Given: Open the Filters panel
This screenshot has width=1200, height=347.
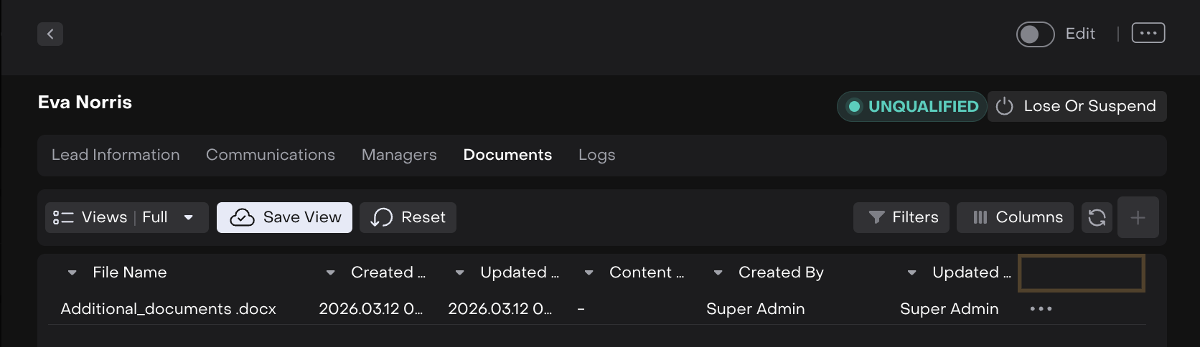Looking at the screenshot, I should click(901, 217).
